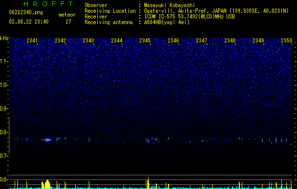Click the 2348 time marker
Screen dimensions: 297x189
[x=230, y=41]
